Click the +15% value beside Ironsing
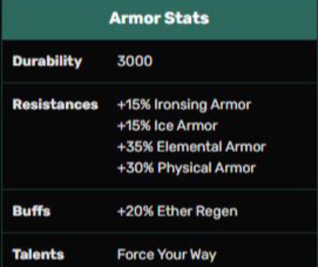This screenshot has width=318, height=267. coord(134,105)
